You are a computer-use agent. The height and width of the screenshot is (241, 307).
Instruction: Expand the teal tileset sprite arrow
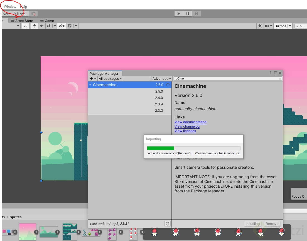click(x=78, y=232)
